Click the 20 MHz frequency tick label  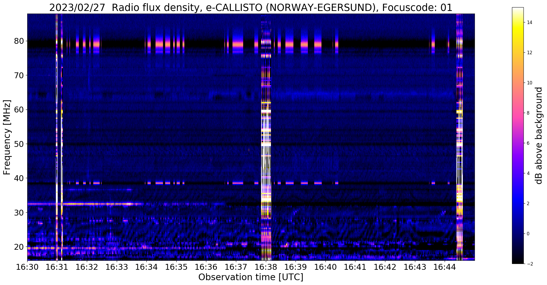(x=19, y=247)
